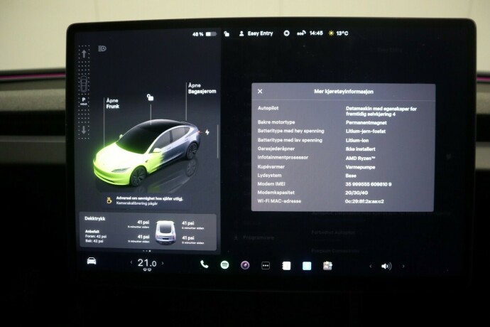Tap the 3D car model

pyautogui.click(x=147, y=154)
